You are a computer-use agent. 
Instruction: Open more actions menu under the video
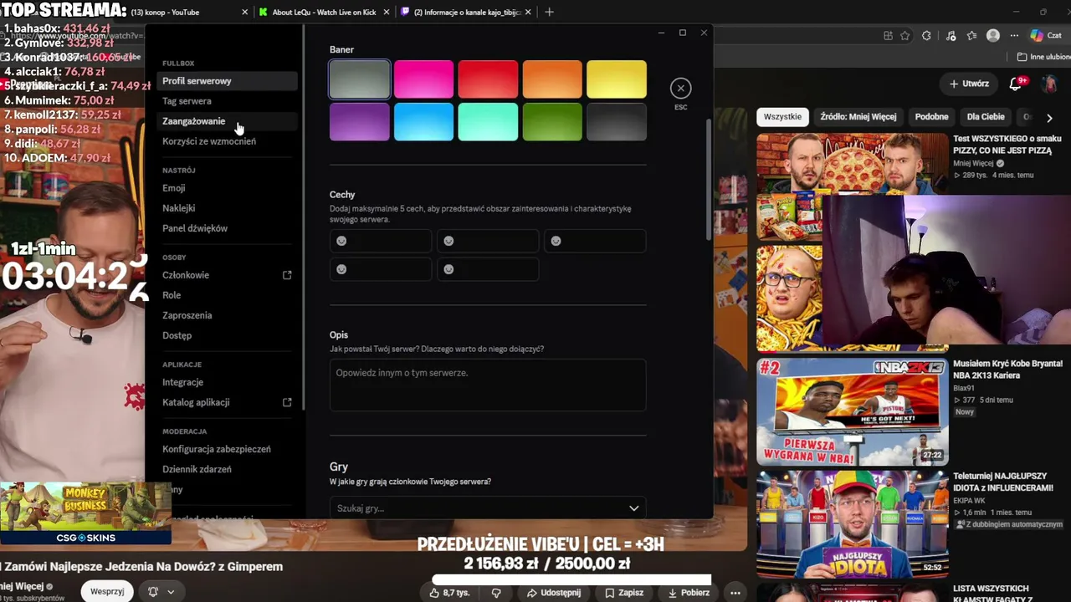click(735, 593)
